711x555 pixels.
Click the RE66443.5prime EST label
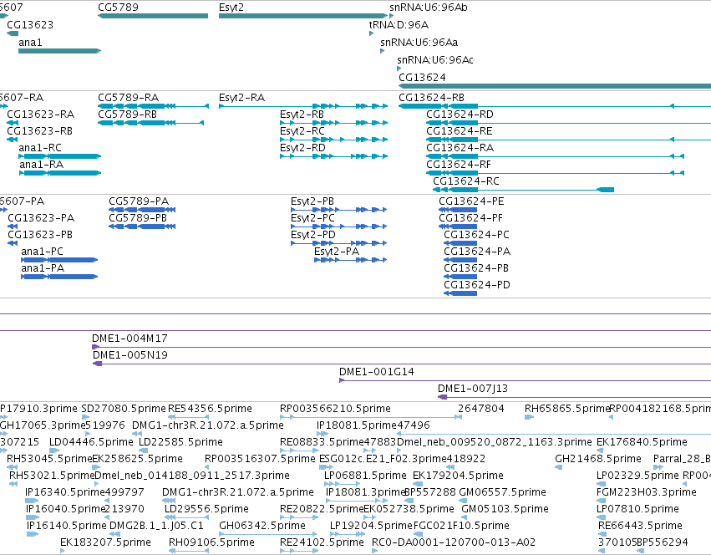pyautogui.click(x=640, y=526)
